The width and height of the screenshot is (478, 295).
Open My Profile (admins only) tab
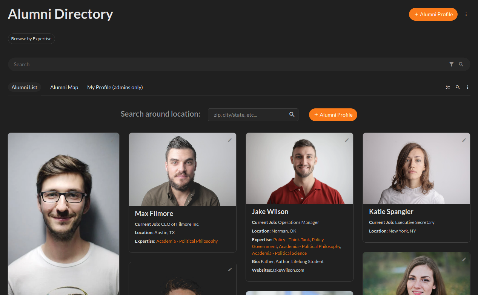point(115,87)
